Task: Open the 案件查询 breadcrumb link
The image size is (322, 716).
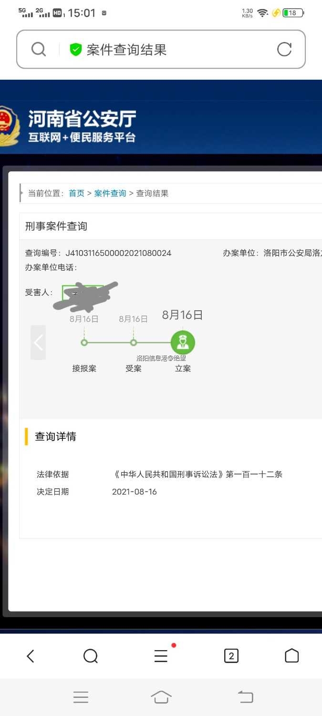Action: click(110, 193)
